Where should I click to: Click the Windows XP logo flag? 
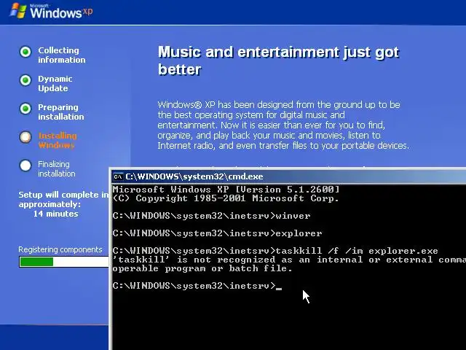pyautogui.click(x=18, y=11)
